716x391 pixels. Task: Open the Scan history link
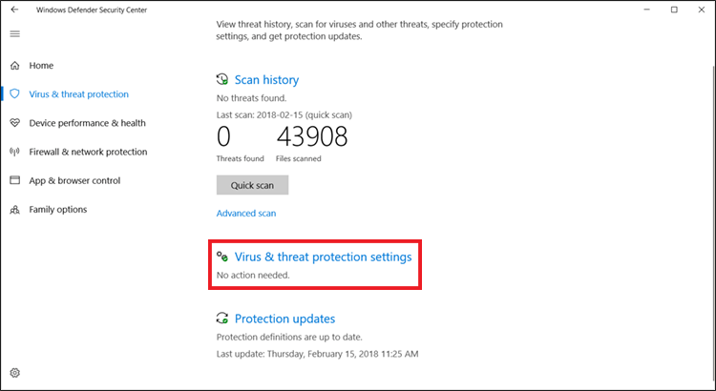click(266, 80)
